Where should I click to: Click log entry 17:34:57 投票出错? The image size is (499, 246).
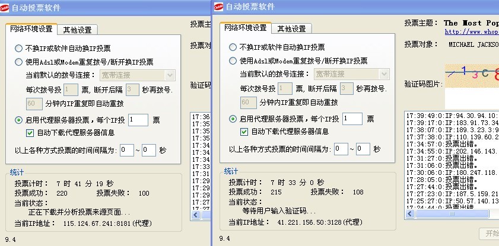(x=443, y=144)
